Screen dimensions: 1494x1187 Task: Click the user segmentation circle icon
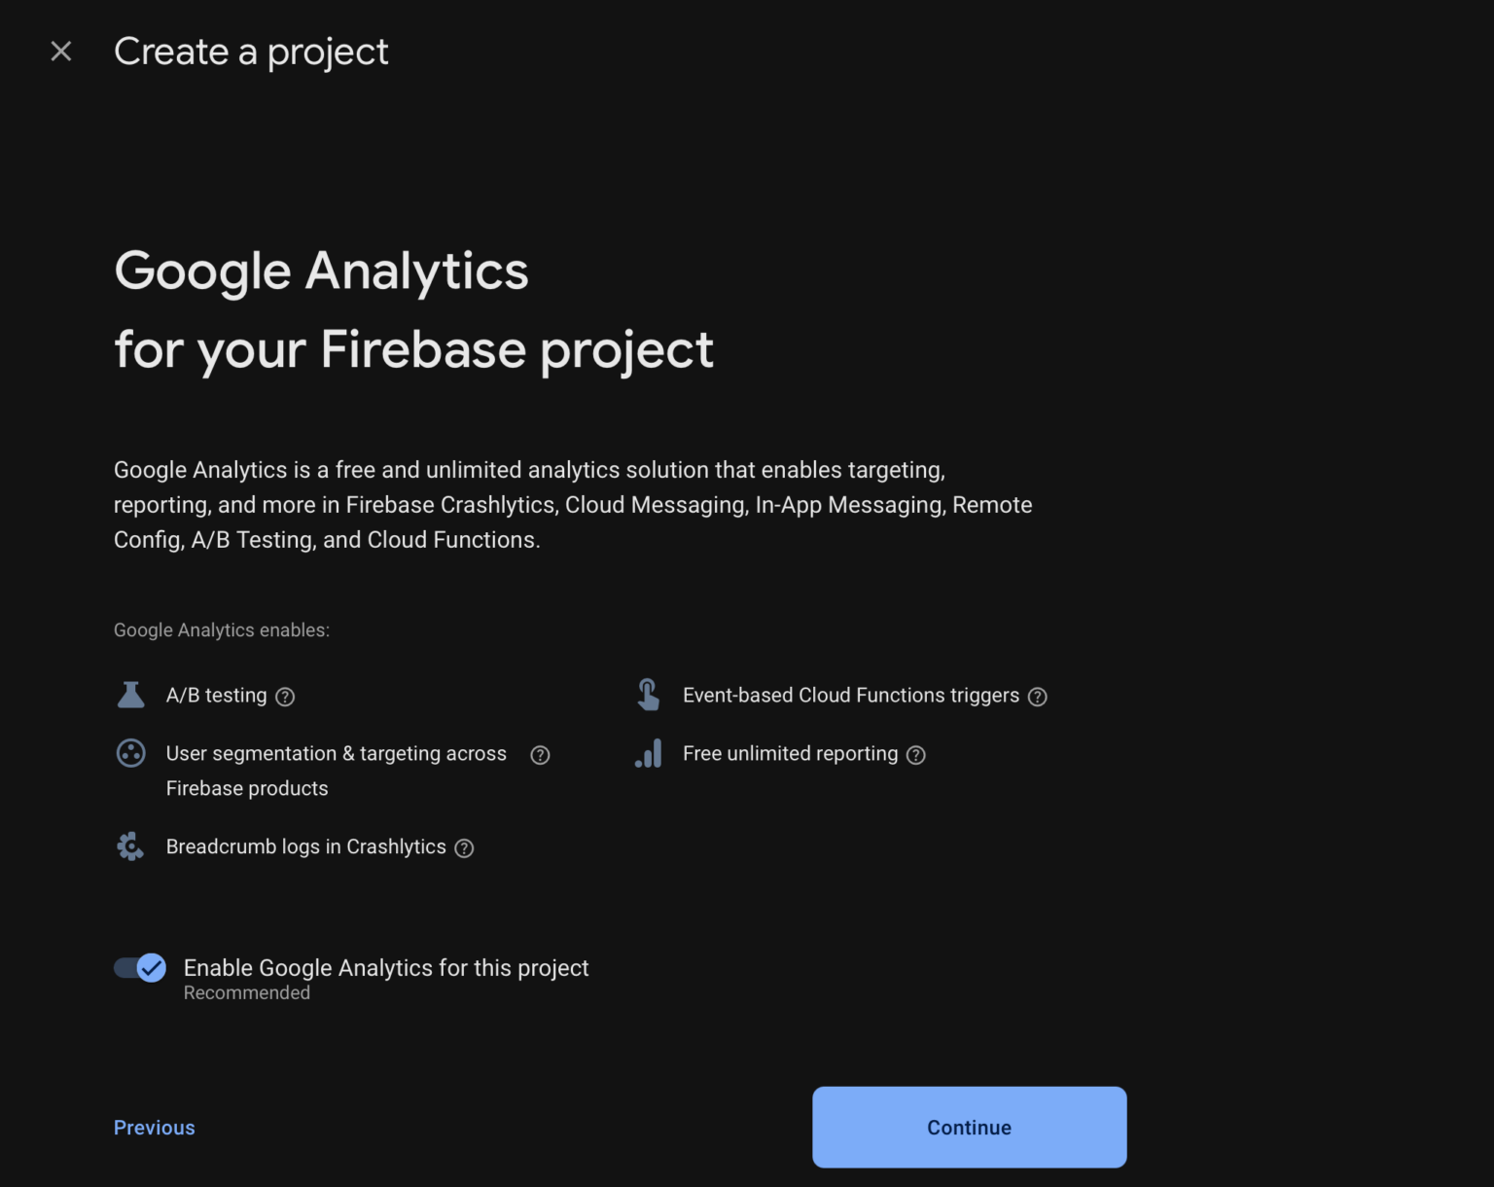point(130,753)
